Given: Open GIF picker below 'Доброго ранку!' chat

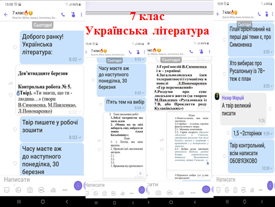Looking at the screenshot, I should (41, 190).
